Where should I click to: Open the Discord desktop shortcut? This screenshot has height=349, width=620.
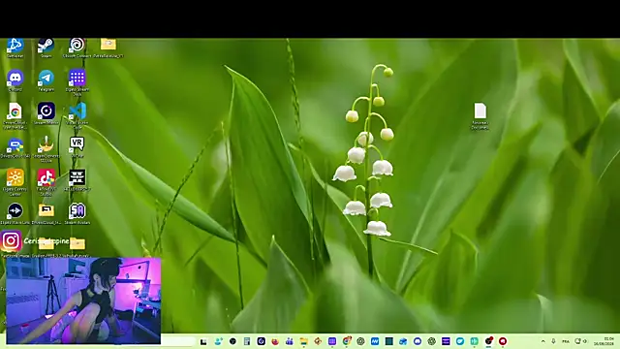pyautogui.click(x=15, y=80)
